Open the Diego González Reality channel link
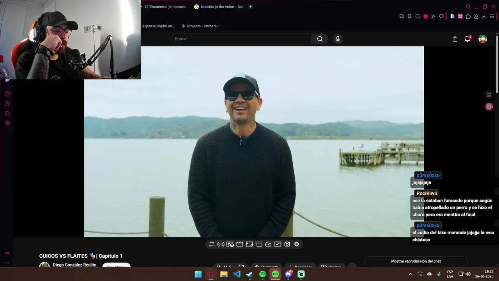Viewport: 499px width, 281px height. [74, 265]
